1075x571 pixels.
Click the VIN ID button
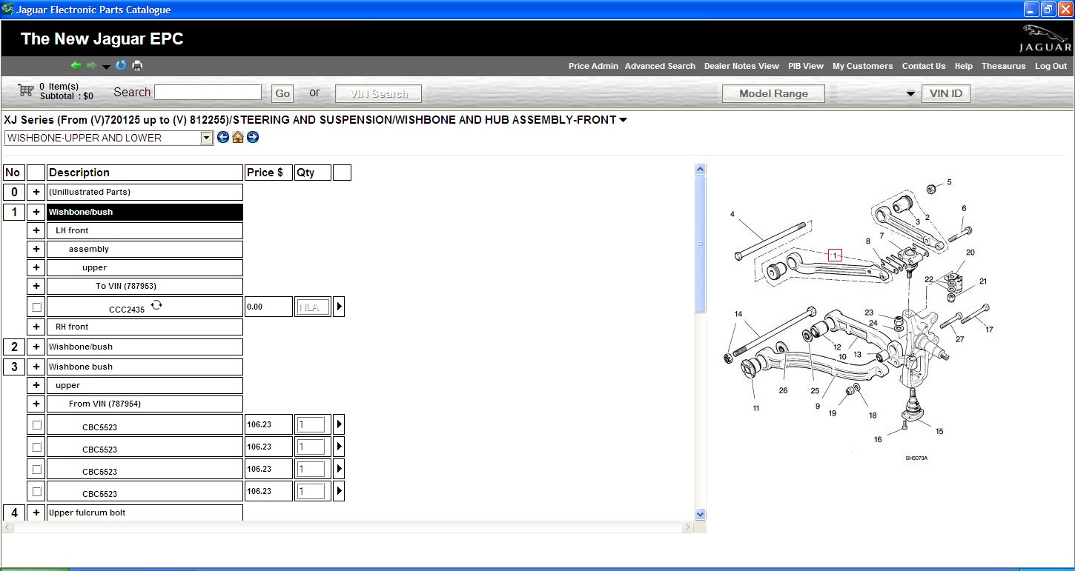[946, 94]
